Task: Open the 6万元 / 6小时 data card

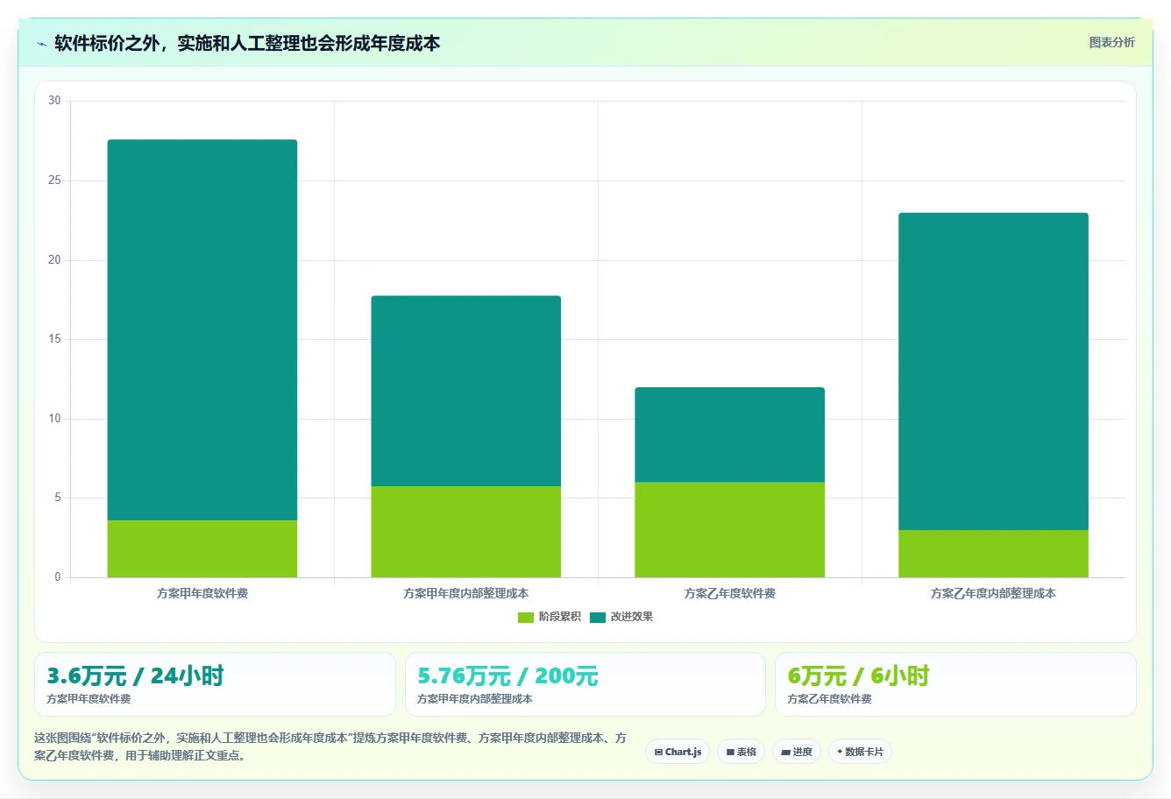Action: (x=955, y=684)
